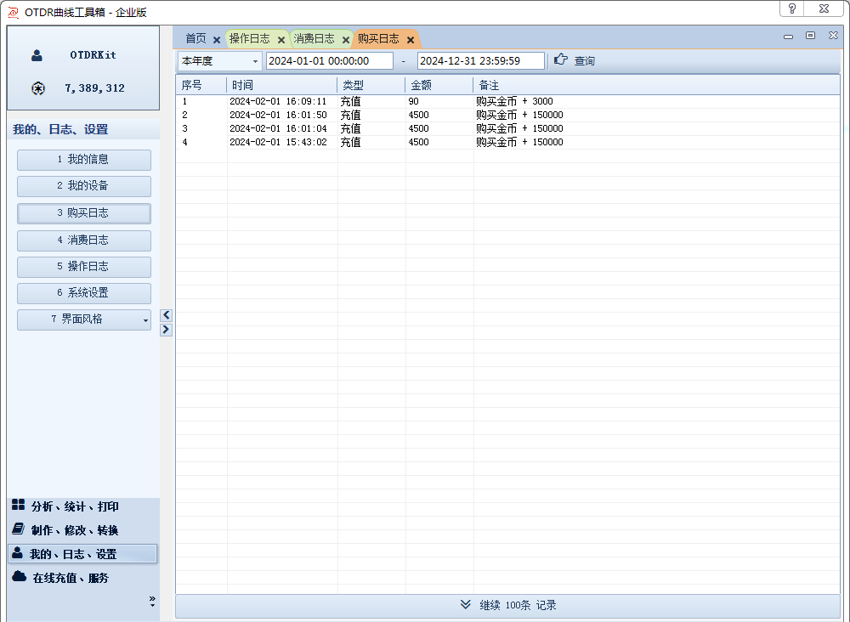Viewport: 850px width, 622px height.
Task: Click the user profile icon beside OTDRKit
Action: (x=37, y=55)
